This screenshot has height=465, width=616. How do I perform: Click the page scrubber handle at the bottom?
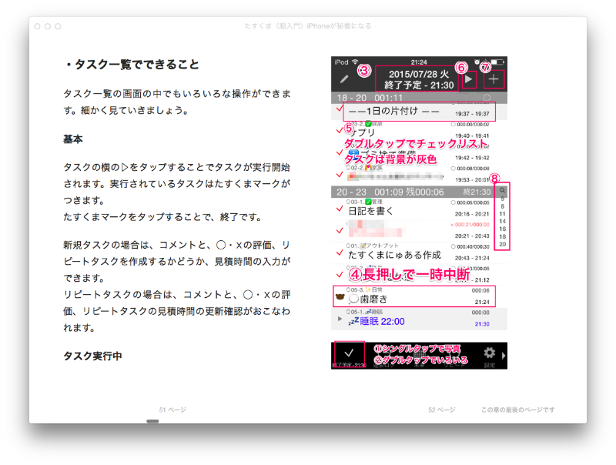(x=152, y=421)
